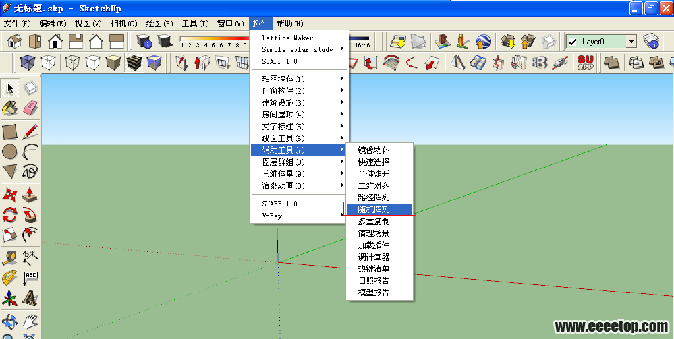The height and width of the screenshot is (339, 674).
Task: Click the time-of-day slider near 16:46
Action: (x=359, y=38)
